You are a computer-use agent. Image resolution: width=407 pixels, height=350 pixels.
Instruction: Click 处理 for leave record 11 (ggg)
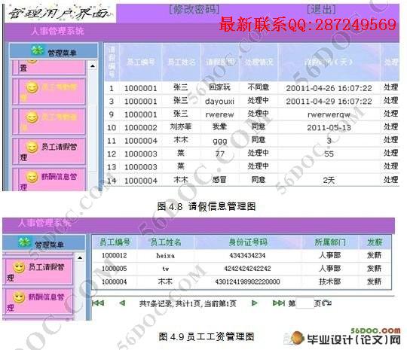pos(390,140)
